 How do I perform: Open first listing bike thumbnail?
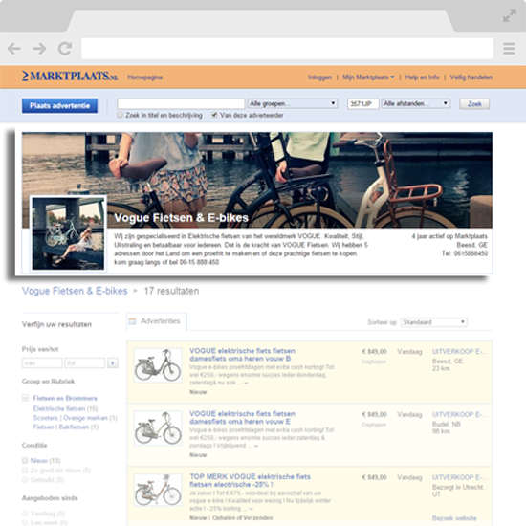158,365
